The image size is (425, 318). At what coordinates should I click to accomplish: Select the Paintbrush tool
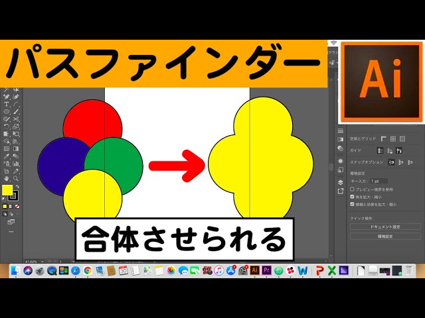pos(16,111)
